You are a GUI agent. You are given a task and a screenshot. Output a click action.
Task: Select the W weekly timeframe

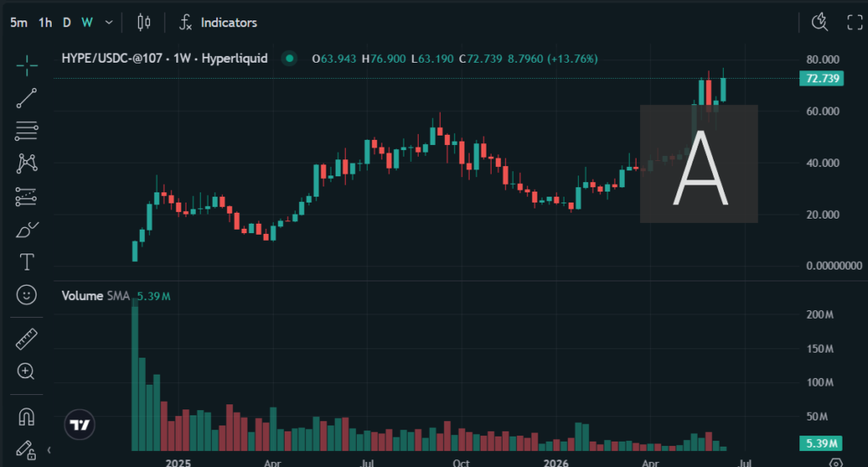(87, 23)
